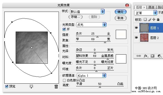
Task: Open the fx layer style icon
Action: [x=146, y=56]
